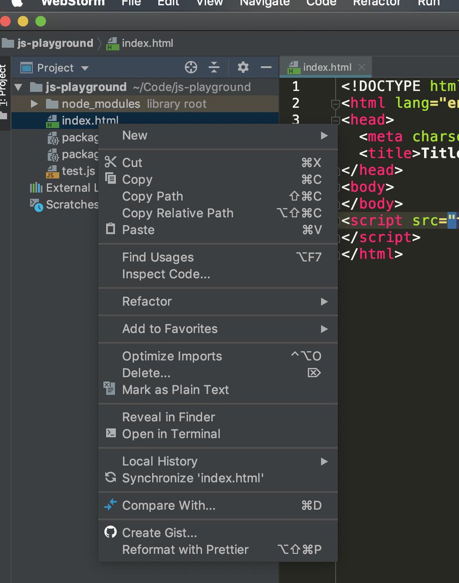This screenshot has height=583, width=459.
Task: Close the index.html editor tab
Action: (x=361, y=67)
